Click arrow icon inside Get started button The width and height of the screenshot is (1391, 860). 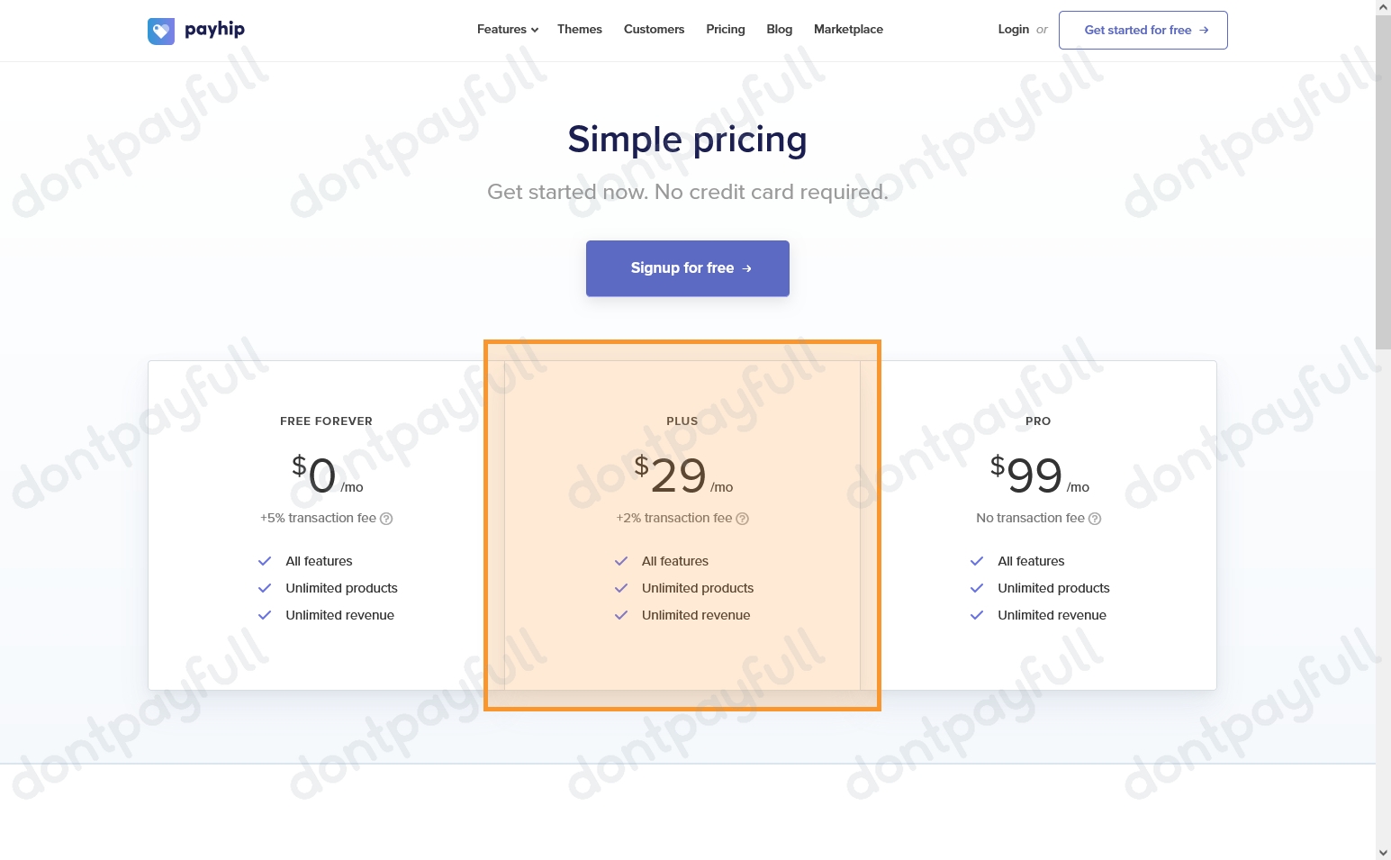pyautogui.click(x=1206, y=30)
